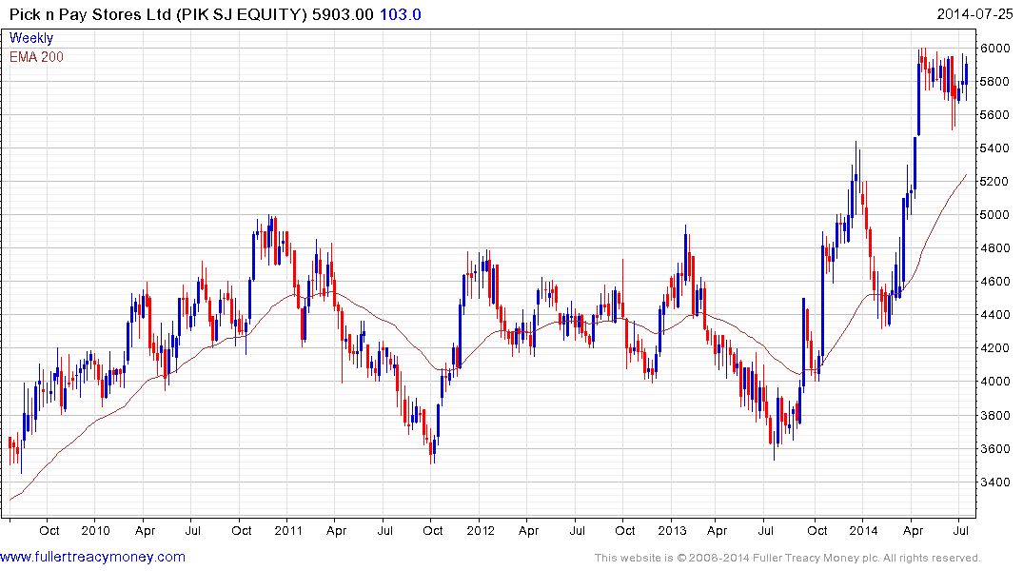Click the 4000 price axis label
Image resolution: width=1023 pixels, height=571 pixels.
tap(994, 382)
